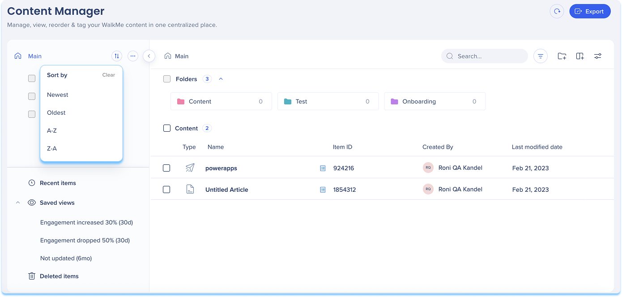Check the Untitled Article row checkbox
This screenshot has height=297, width=622.
[166, 189]
